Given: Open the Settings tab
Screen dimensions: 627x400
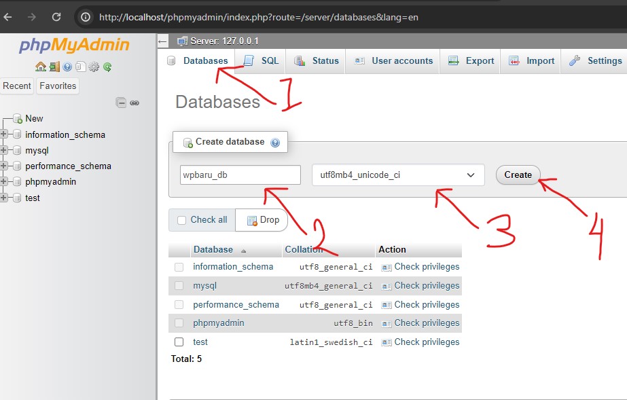Looking at the screenshot, I should point(595,60).
